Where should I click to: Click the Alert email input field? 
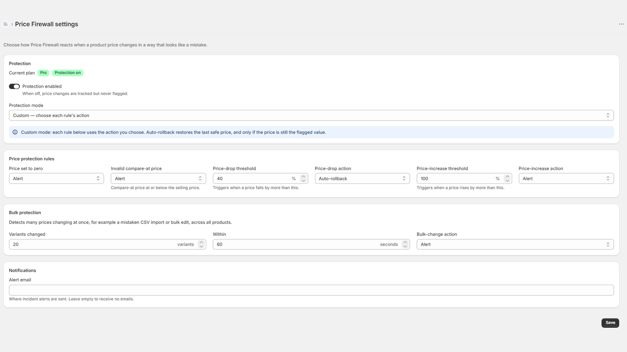pyautogui.click(x=311, y=290)
